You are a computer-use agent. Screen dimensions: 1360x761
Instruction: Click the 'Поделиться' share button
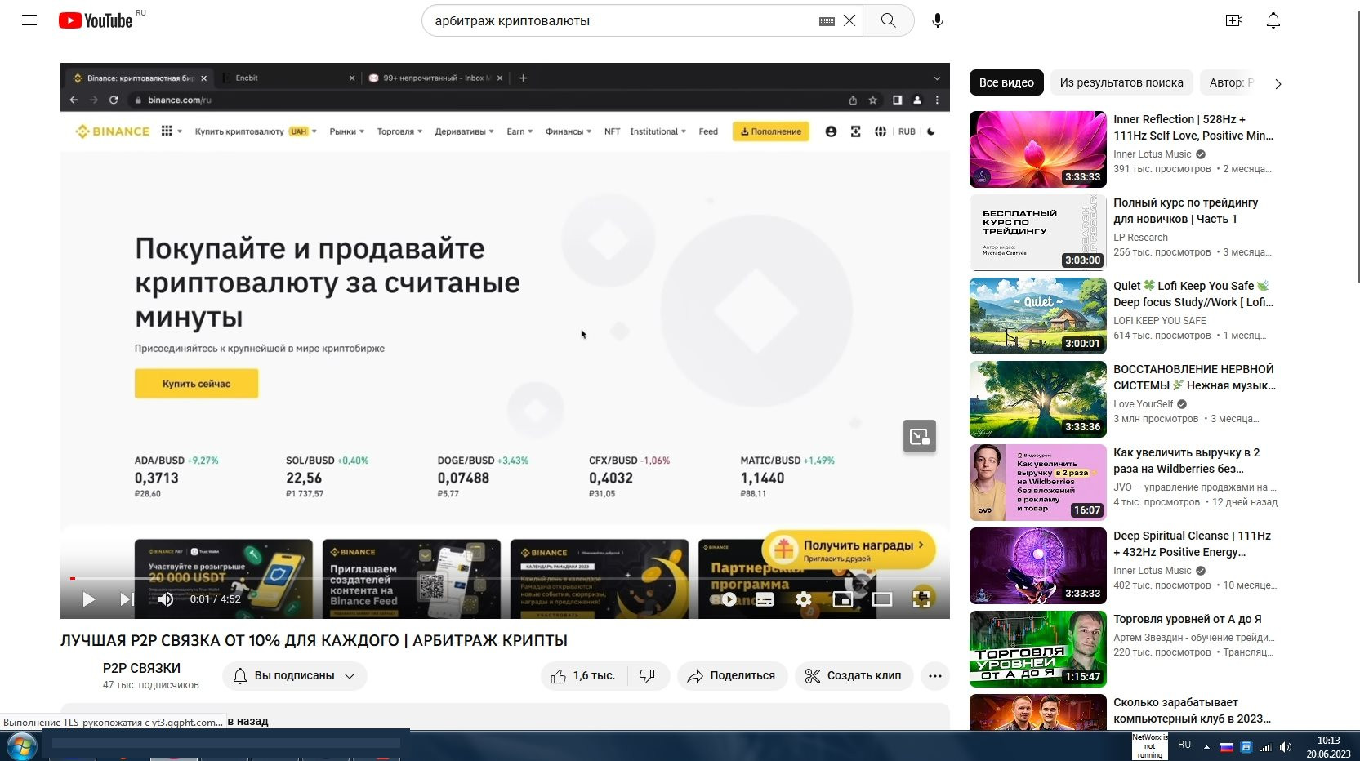pyautogui.click(x=732, y=676)
